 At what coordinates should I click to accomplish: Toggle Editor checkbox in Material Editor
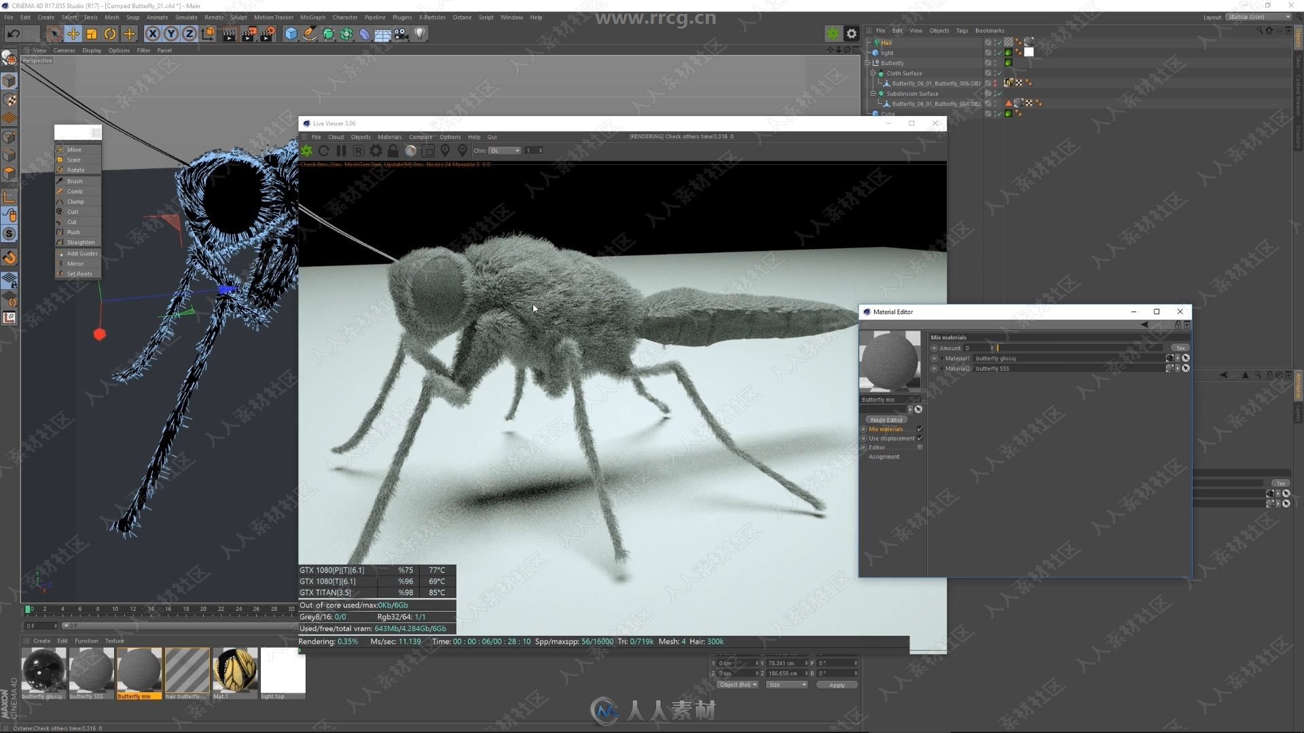pyautogui.click(x=920, y=448)
